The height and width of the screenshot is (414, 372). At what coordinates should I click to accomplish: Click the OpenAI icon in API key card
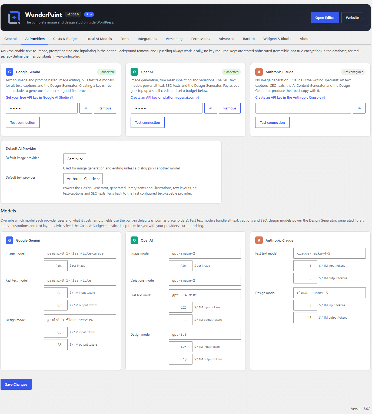[x=134, y=72]
